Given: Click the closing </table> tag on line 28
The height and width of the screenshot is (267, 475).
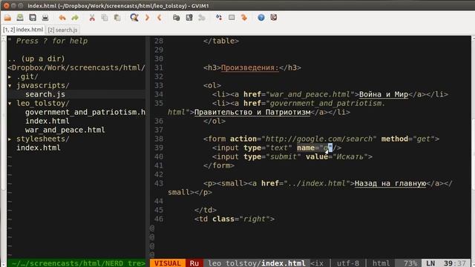Looking at the screenshot, I should pos(221,41).
